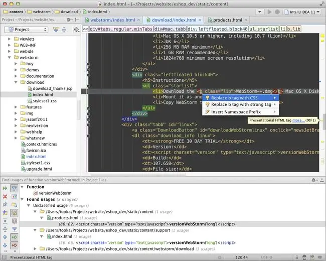This screenshot has height=261, width=326.
Task: Select favicon.ico file
Action: pyautogui.click(x=34, y=151)
